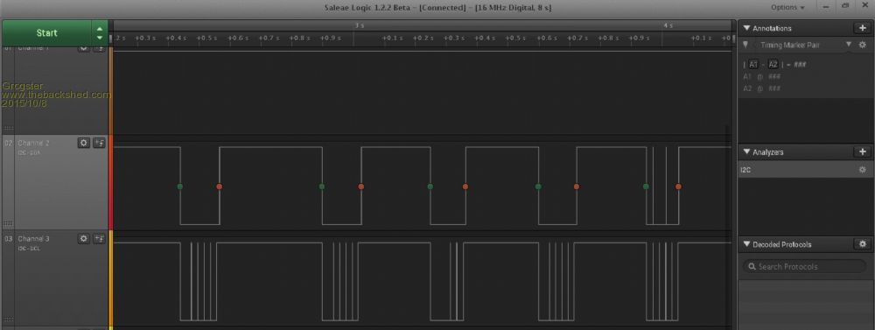The image size is (875, 330).
Task: Open Timing Marker Pair settings gear
Action: click(862, 45)
